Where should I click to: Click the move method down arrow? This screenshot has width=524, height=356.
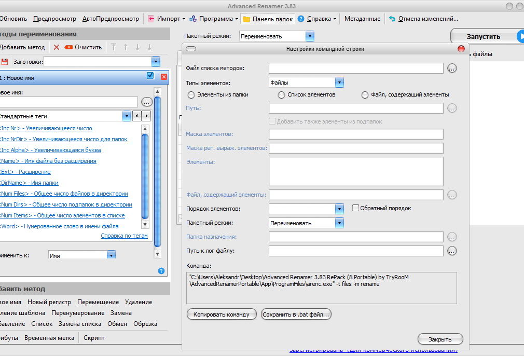tap(137, 47)
